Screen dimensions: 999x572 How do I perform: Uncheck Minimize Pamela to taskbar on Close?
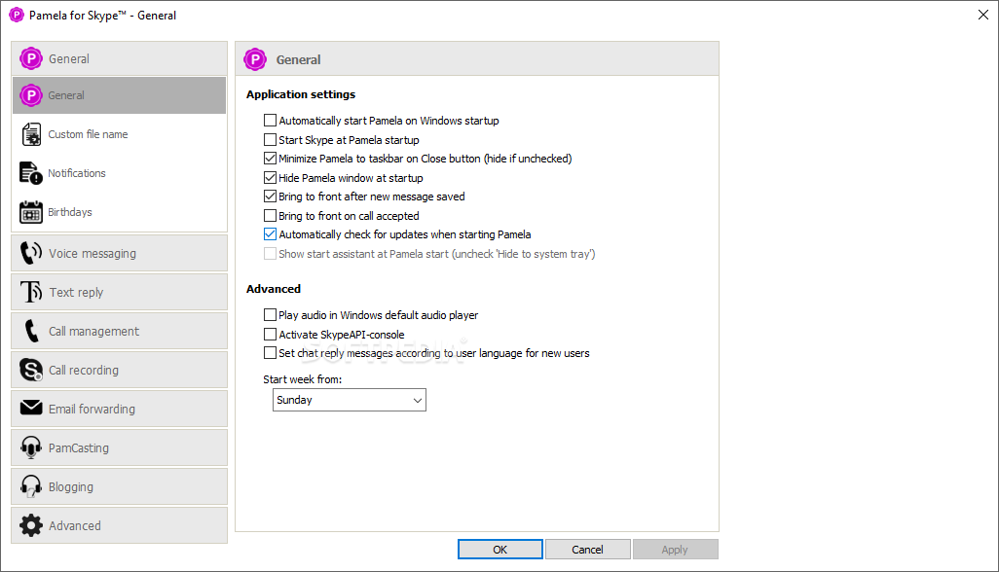270,159
